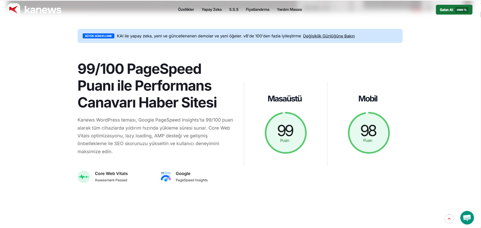Click the Kanews red logo icon
Viewport: 481px width, 228px height.
pyautogui.click(x=14, y=9)
